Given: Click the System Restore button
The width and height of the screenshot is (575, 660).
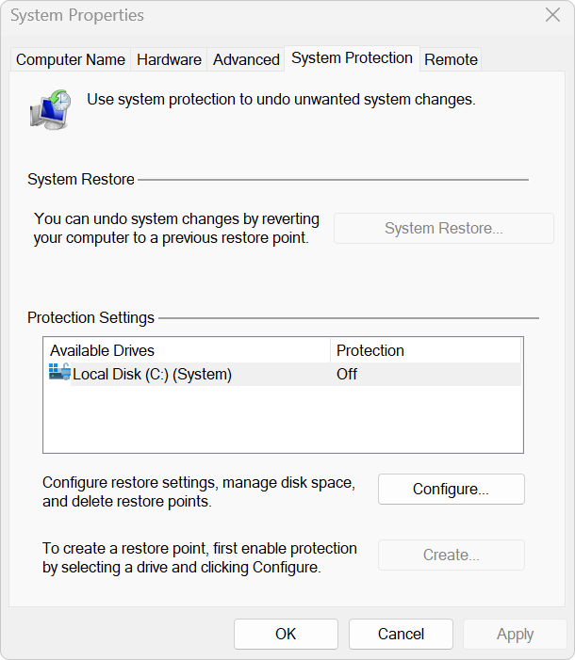Looking at the screenshot, I should [444, 228].
